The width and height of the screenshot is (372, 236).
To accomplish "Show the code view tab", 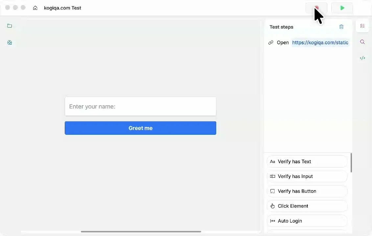I will (x=362, y=58).
